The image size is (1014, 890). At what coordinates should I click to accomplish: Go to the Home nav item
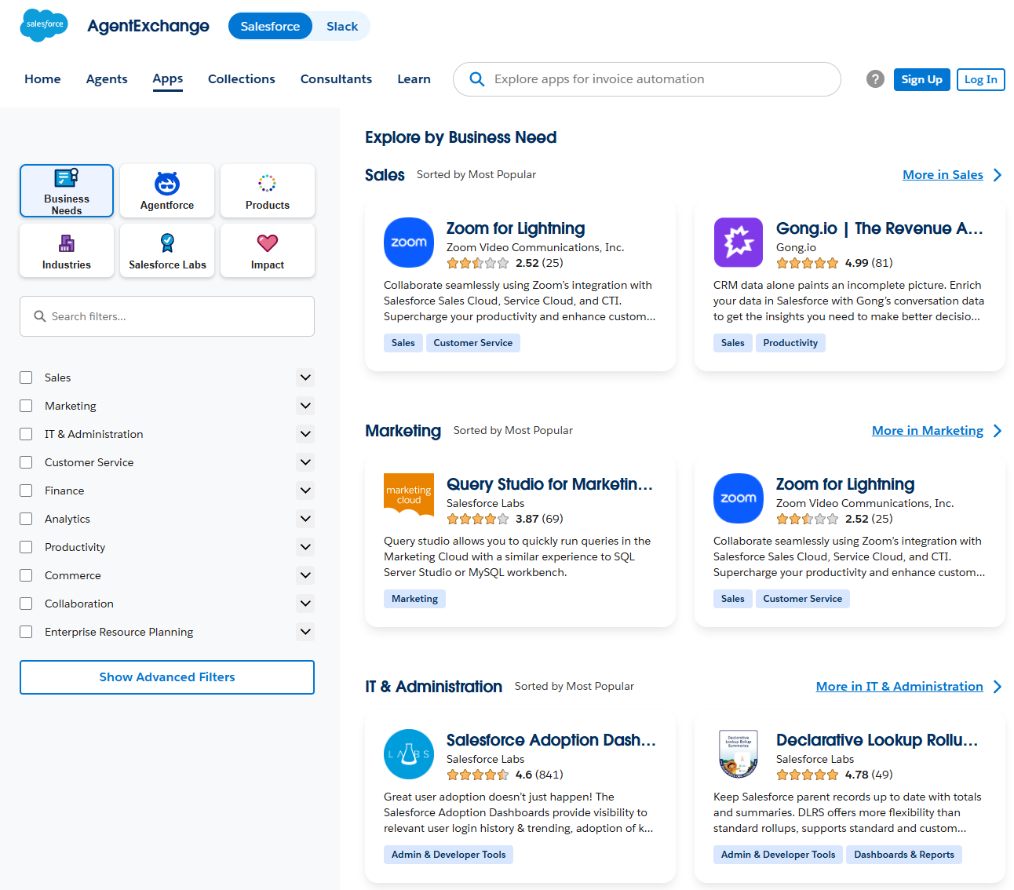coord(42,79)
